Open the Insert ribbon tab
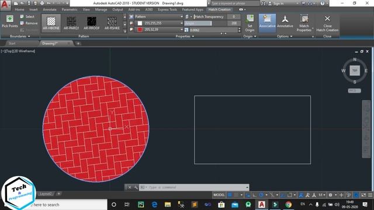Viewport: 374px width, 210px height. pyautogui.click(x=33, y=9)
